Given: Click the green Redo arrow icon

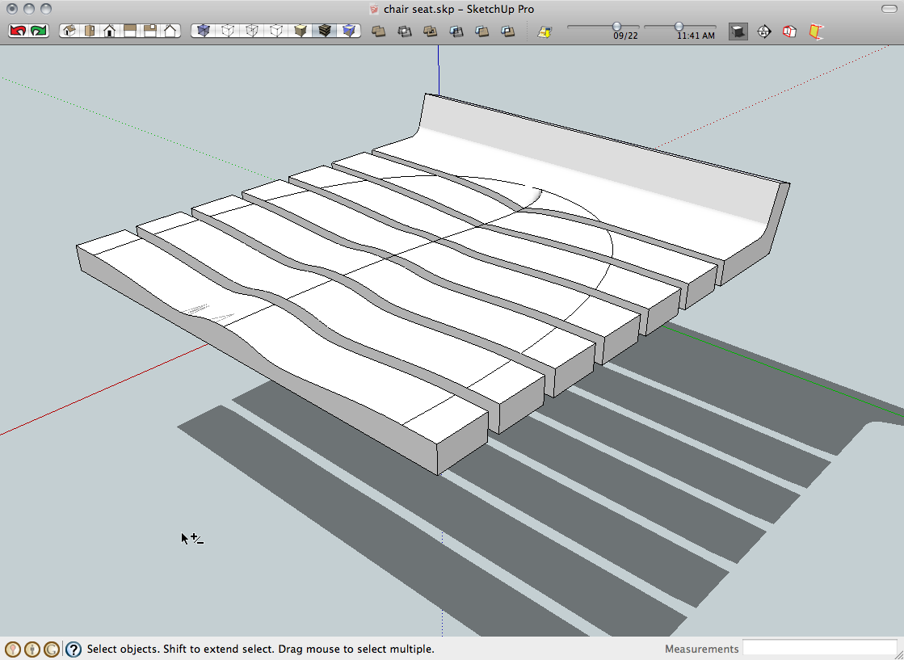Looking at the screenshot, I should click(39, 31).
